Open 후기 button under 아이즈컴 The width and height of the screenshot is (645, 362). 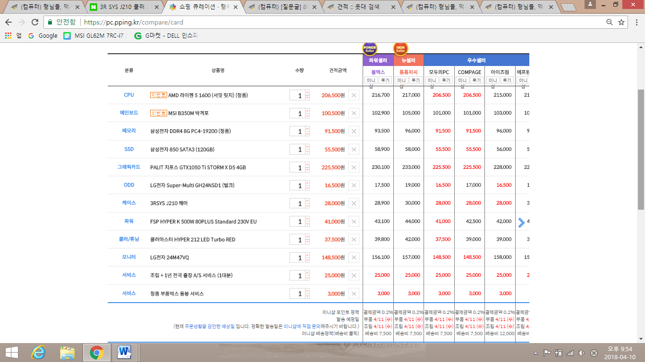click(507, 80)
